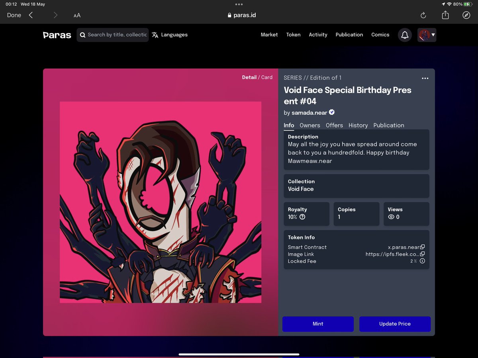The height and width of the screenshot is (358, 478).
Task: Click the royalty help question-mark icon
Action: click(302, 217)
